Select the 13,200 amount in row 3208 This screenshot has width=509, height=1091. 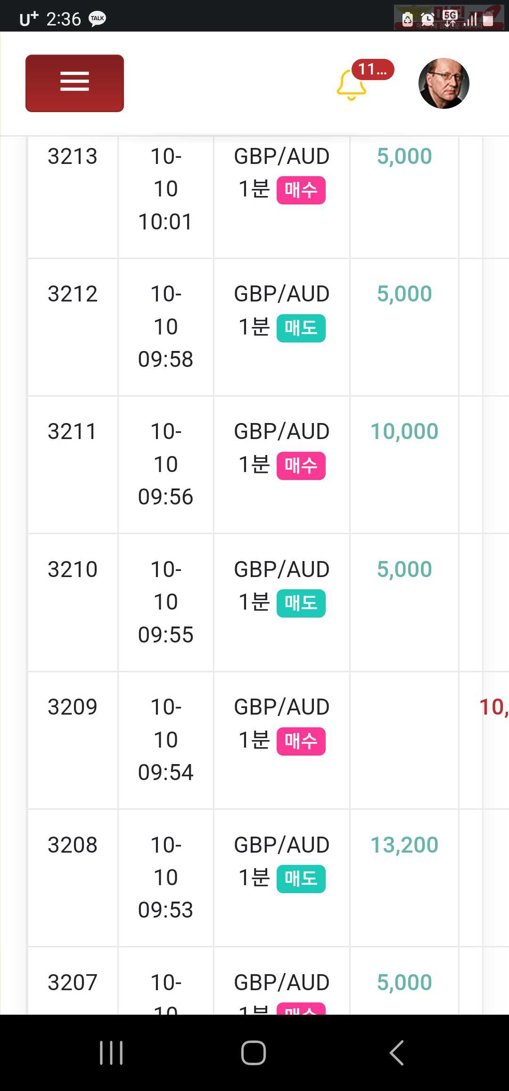coord(404,845)
